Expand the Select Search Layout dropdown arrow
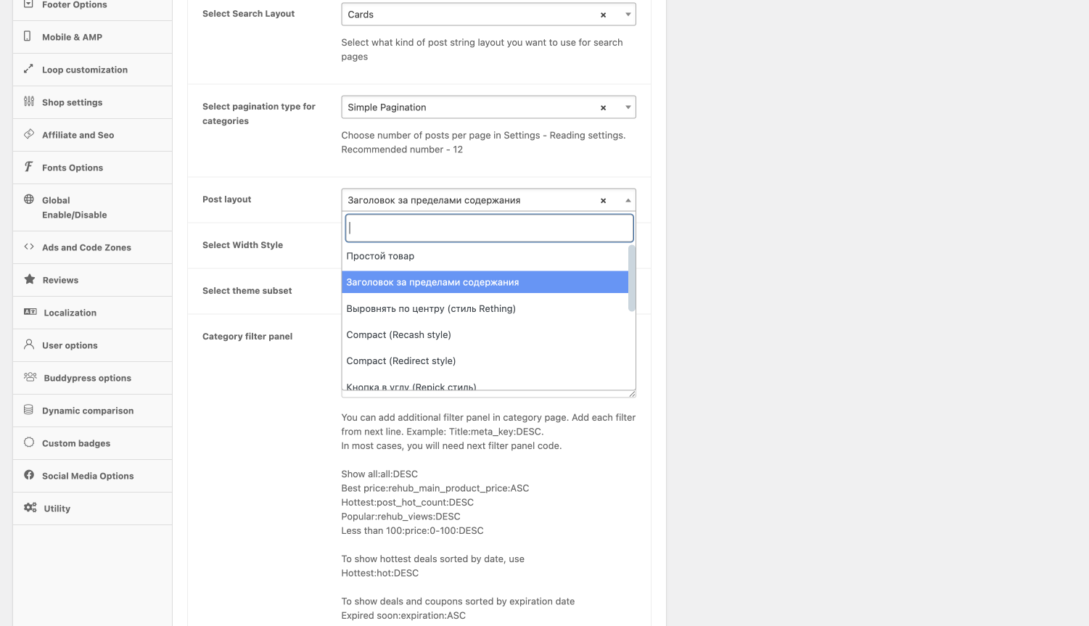 click(628, 15)
